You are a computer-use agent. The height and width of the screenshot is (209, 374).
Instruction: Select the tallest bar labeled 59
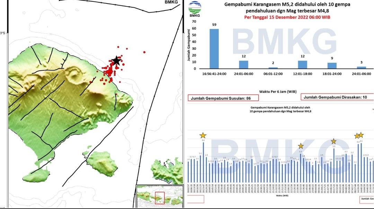pyautogui.click(x=214, y=49)
